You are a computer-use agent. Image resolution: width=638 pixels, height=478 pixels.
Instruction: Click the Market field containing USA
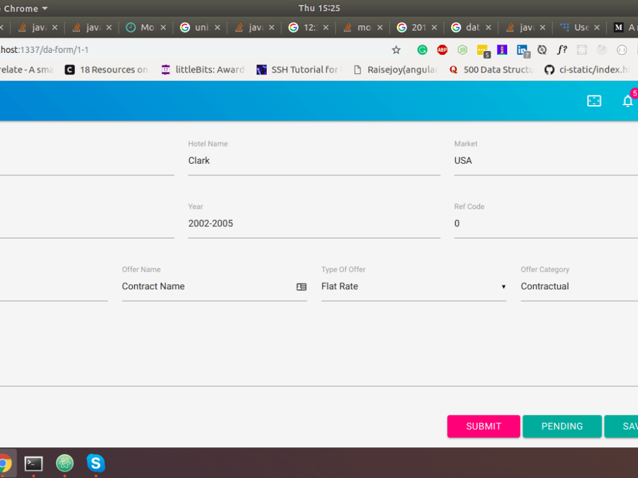(546, 161)
